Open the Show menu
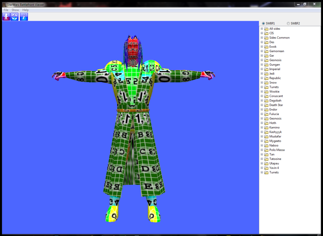 [15, 10]
